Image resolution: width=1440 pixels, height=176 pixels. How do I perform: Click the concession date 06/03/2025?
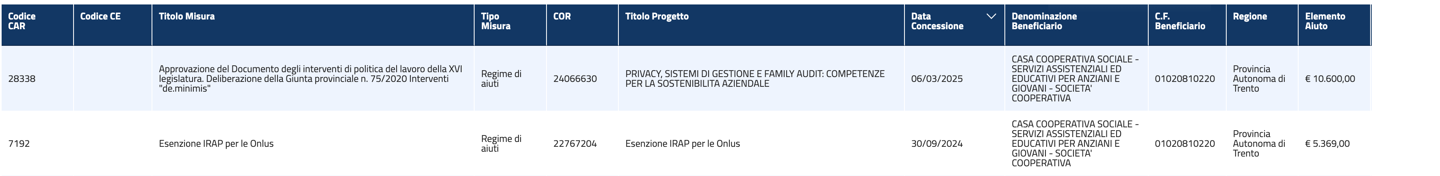pyautogui.click(x=937, y=79)
